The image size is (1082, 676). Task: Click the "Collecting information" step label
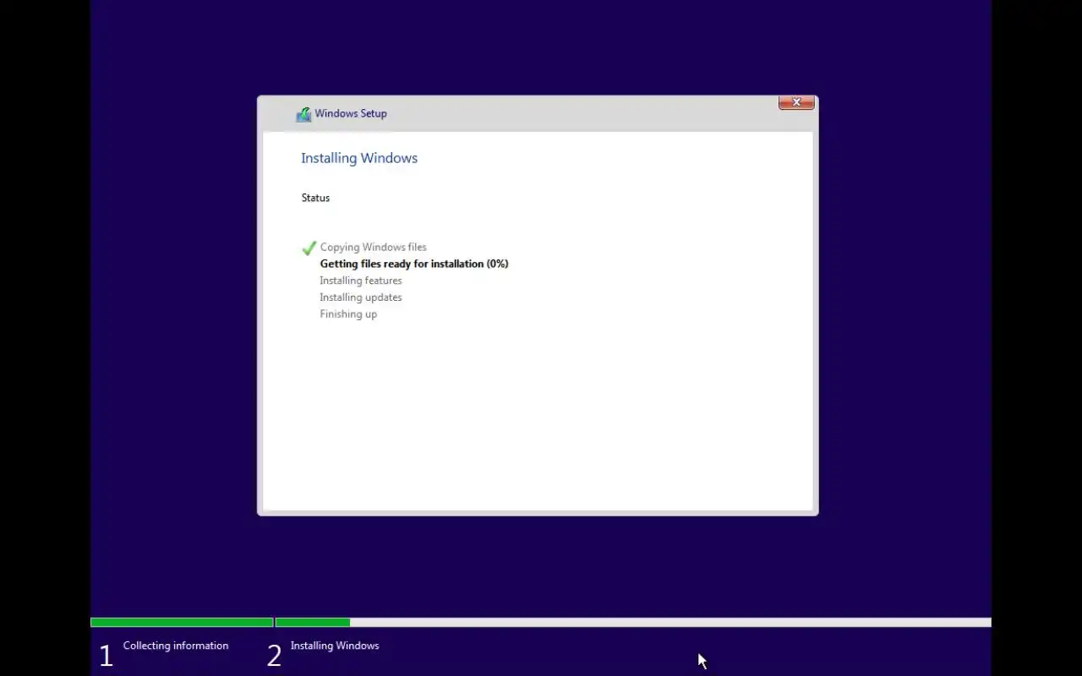[176, 646]
